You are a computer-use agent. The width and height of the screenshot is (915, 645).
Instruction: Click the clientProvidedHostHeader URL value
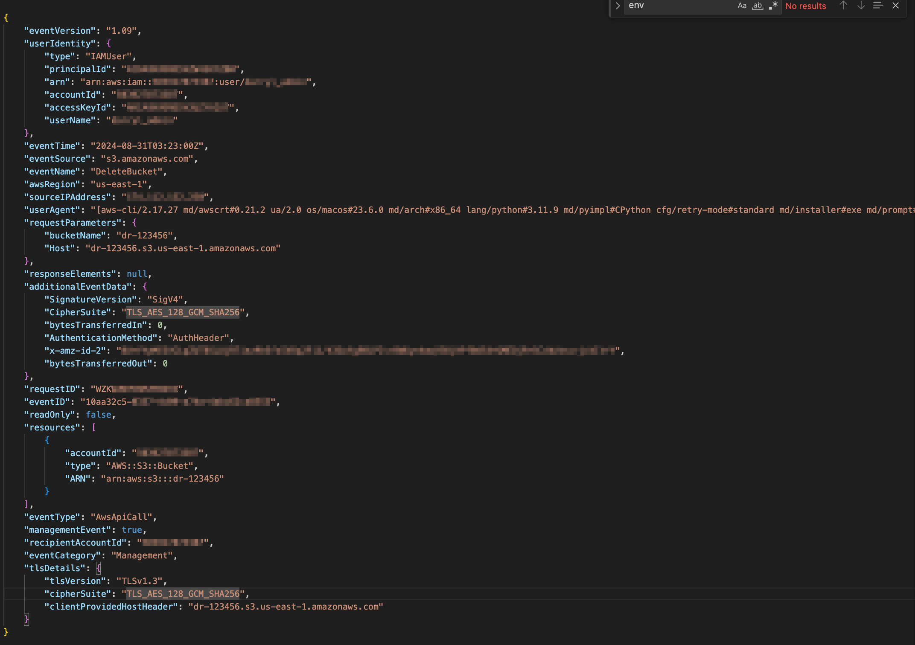[286, 607]
